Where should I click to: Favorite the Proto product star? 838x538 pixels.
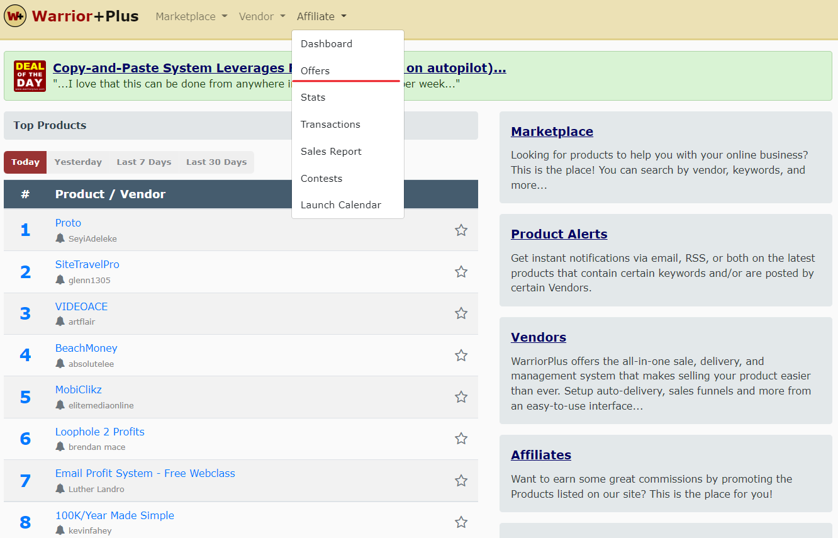(x=461, y=230)
